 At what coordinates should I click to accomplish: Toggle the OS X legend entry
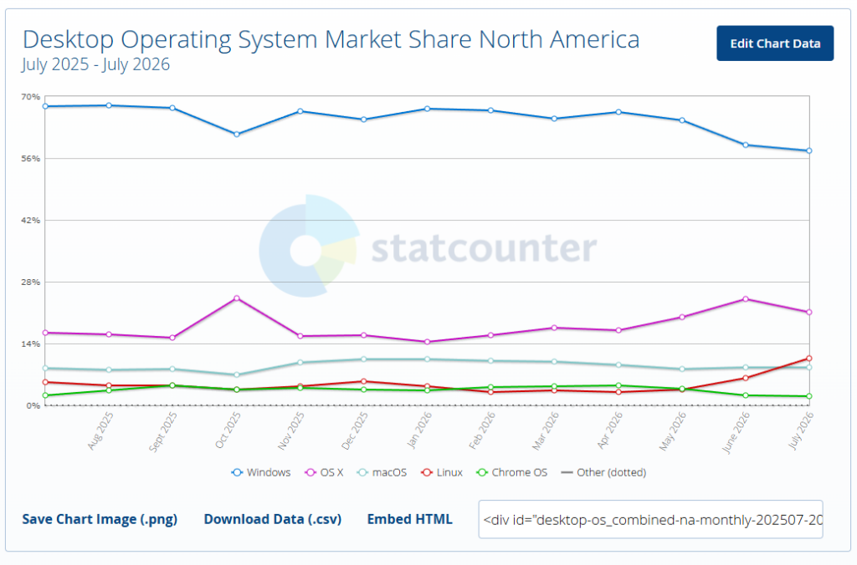tap(324, 473)
